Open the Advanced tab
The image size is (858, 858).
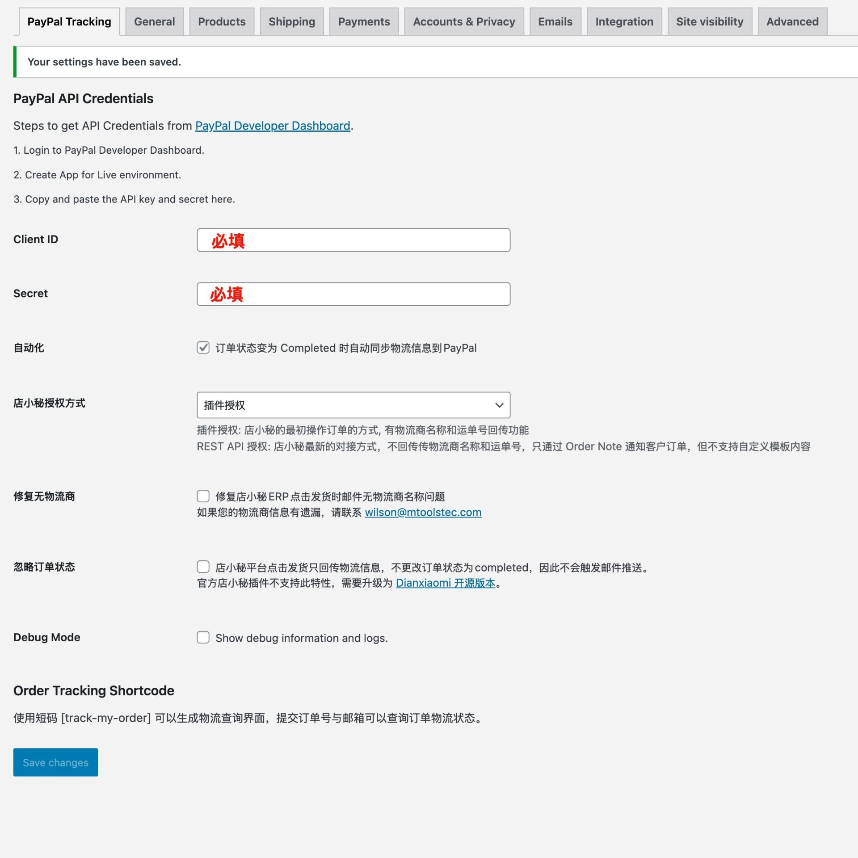click(792, 21)
